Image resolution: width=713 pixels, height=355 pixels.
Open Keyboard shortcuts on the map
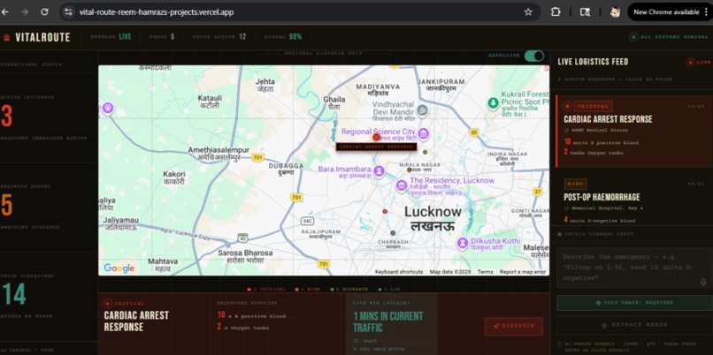point(399,272)
